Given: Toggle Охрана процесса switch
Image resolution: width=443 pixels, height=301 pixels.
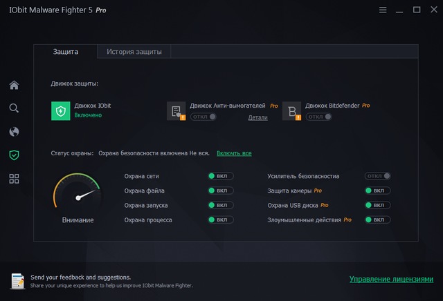Looking at the screenshot, I should (x=221, y=220).
